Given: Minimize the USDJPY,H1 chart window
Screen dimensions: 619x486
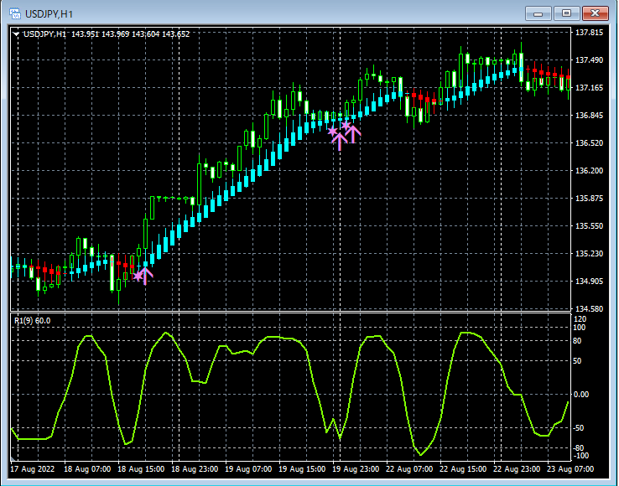Looking at the screenshot, I should pos(538,13).
